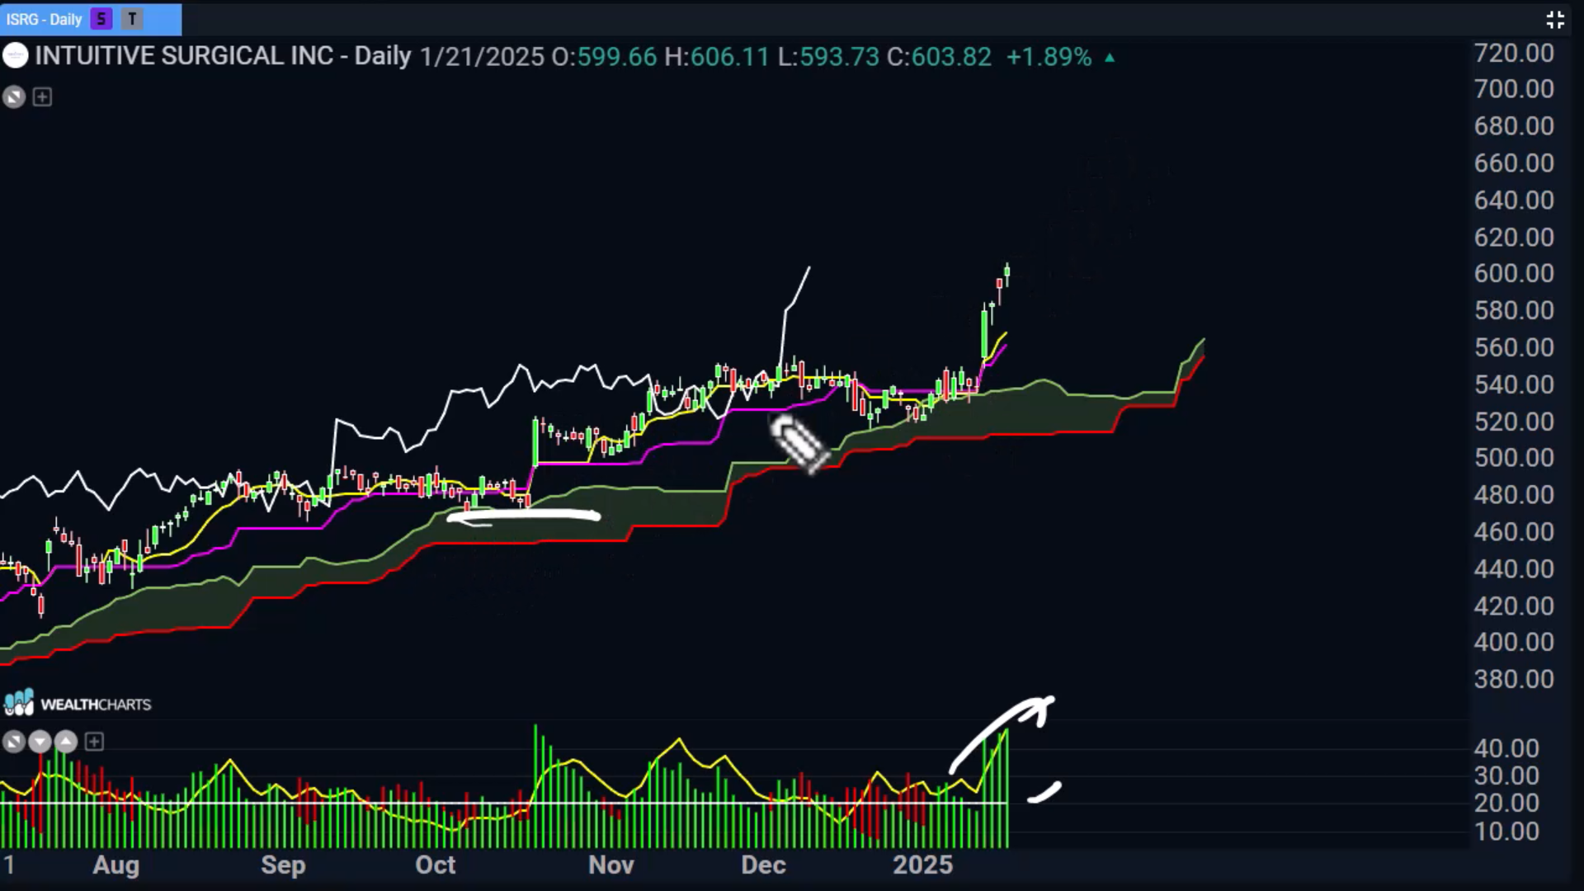Click the 10.00 indicator axis label
Viewport: 1584px width, 891px height.
coord(1506,832)
